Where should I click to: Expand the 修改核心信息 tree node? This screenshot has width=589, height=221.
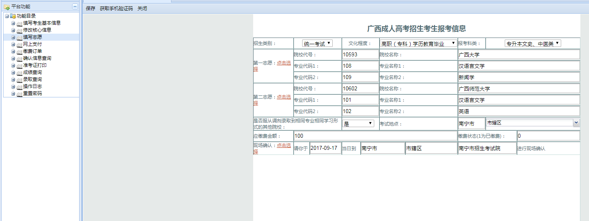[13, 30]
